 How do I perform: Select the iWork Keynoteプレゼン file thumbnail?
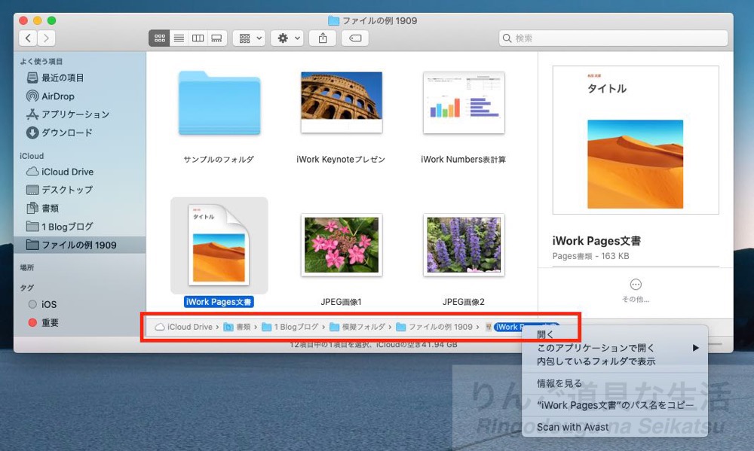tap(342, 102)
